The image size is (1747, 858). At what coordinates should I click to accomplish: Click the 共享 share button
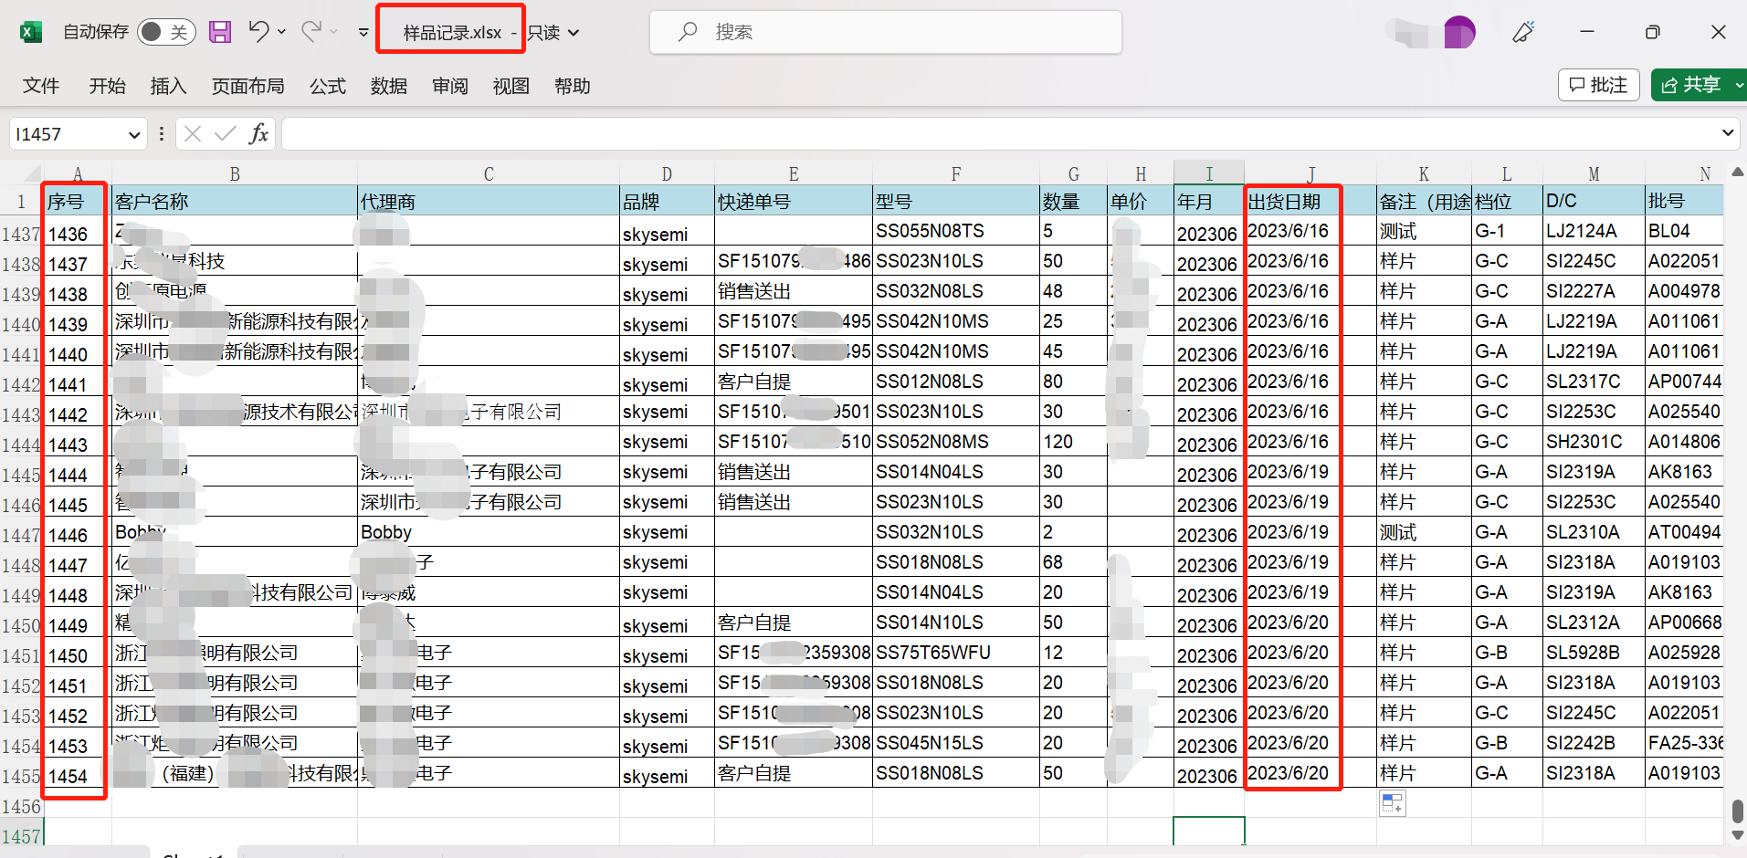click(1691, 85)
